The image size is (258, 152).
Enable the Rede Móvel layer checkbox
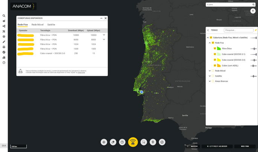[x=213, y=71]
